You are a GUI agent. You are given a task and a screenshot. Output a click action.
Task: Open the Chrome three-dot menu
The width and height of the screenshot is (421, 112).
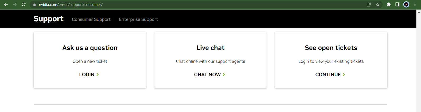coord(415,4)
